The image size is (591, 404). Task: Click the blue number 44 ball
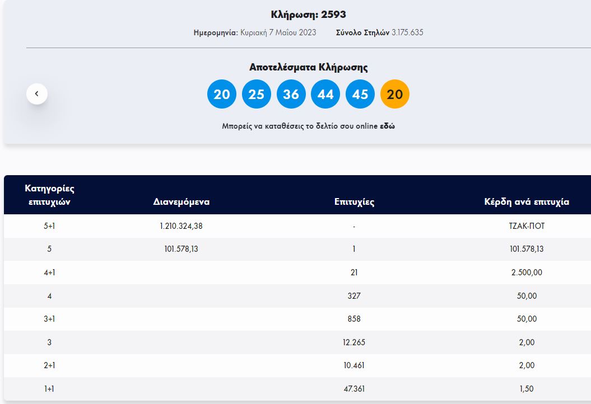[x=325, y=94]
